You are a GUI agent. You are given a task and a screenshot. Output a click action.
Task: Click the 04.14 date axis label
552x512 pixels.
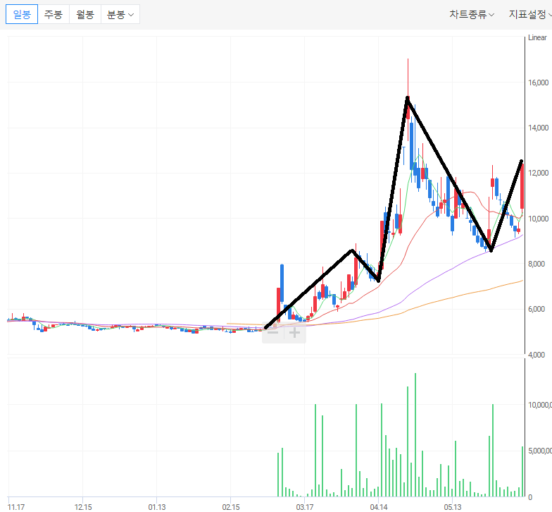click(379, 507)
